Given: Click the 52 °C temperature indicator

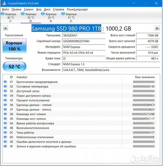Looking at the screenshot, I should pos(14,66).
